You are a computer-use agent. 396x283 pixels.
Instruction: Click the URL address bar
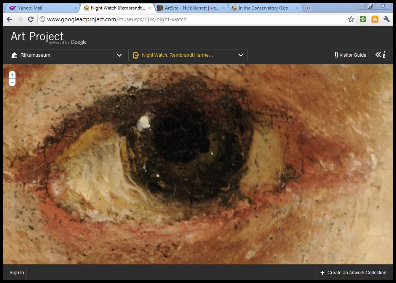point(190,19)
